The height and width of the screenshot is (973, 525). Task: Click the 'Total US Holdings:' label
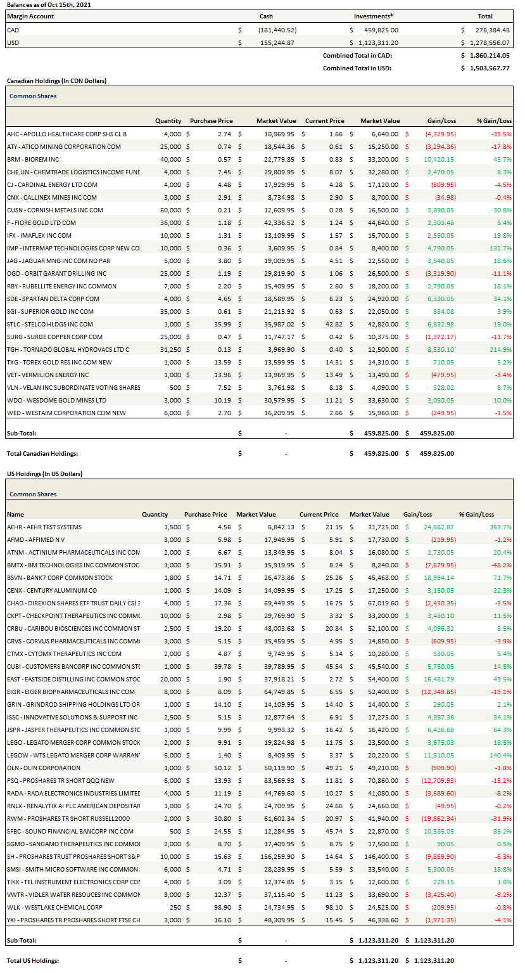(x=33, y=960)
